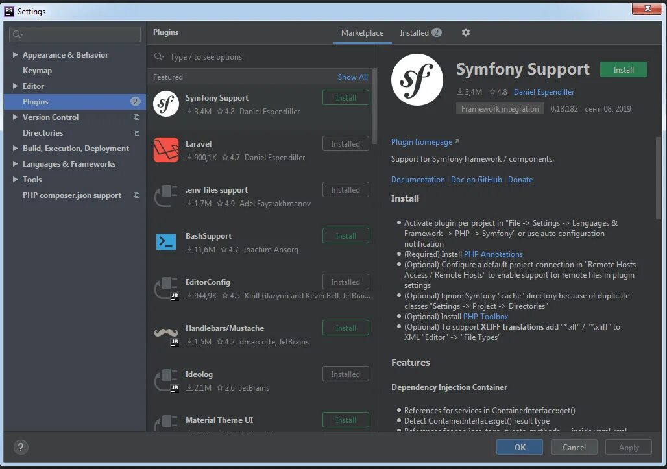Click the settings search magnifier icon
The width and height of the screenshot is (667, 469).
pos(18,34)
